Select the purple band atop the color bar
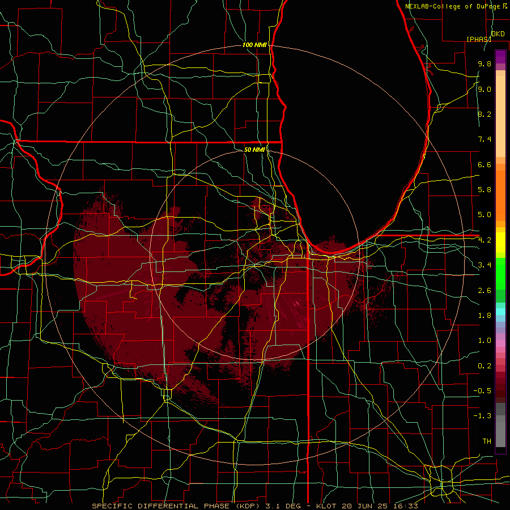Image resolution: width=510 pixels, height=510 pixels. [500, 57]
